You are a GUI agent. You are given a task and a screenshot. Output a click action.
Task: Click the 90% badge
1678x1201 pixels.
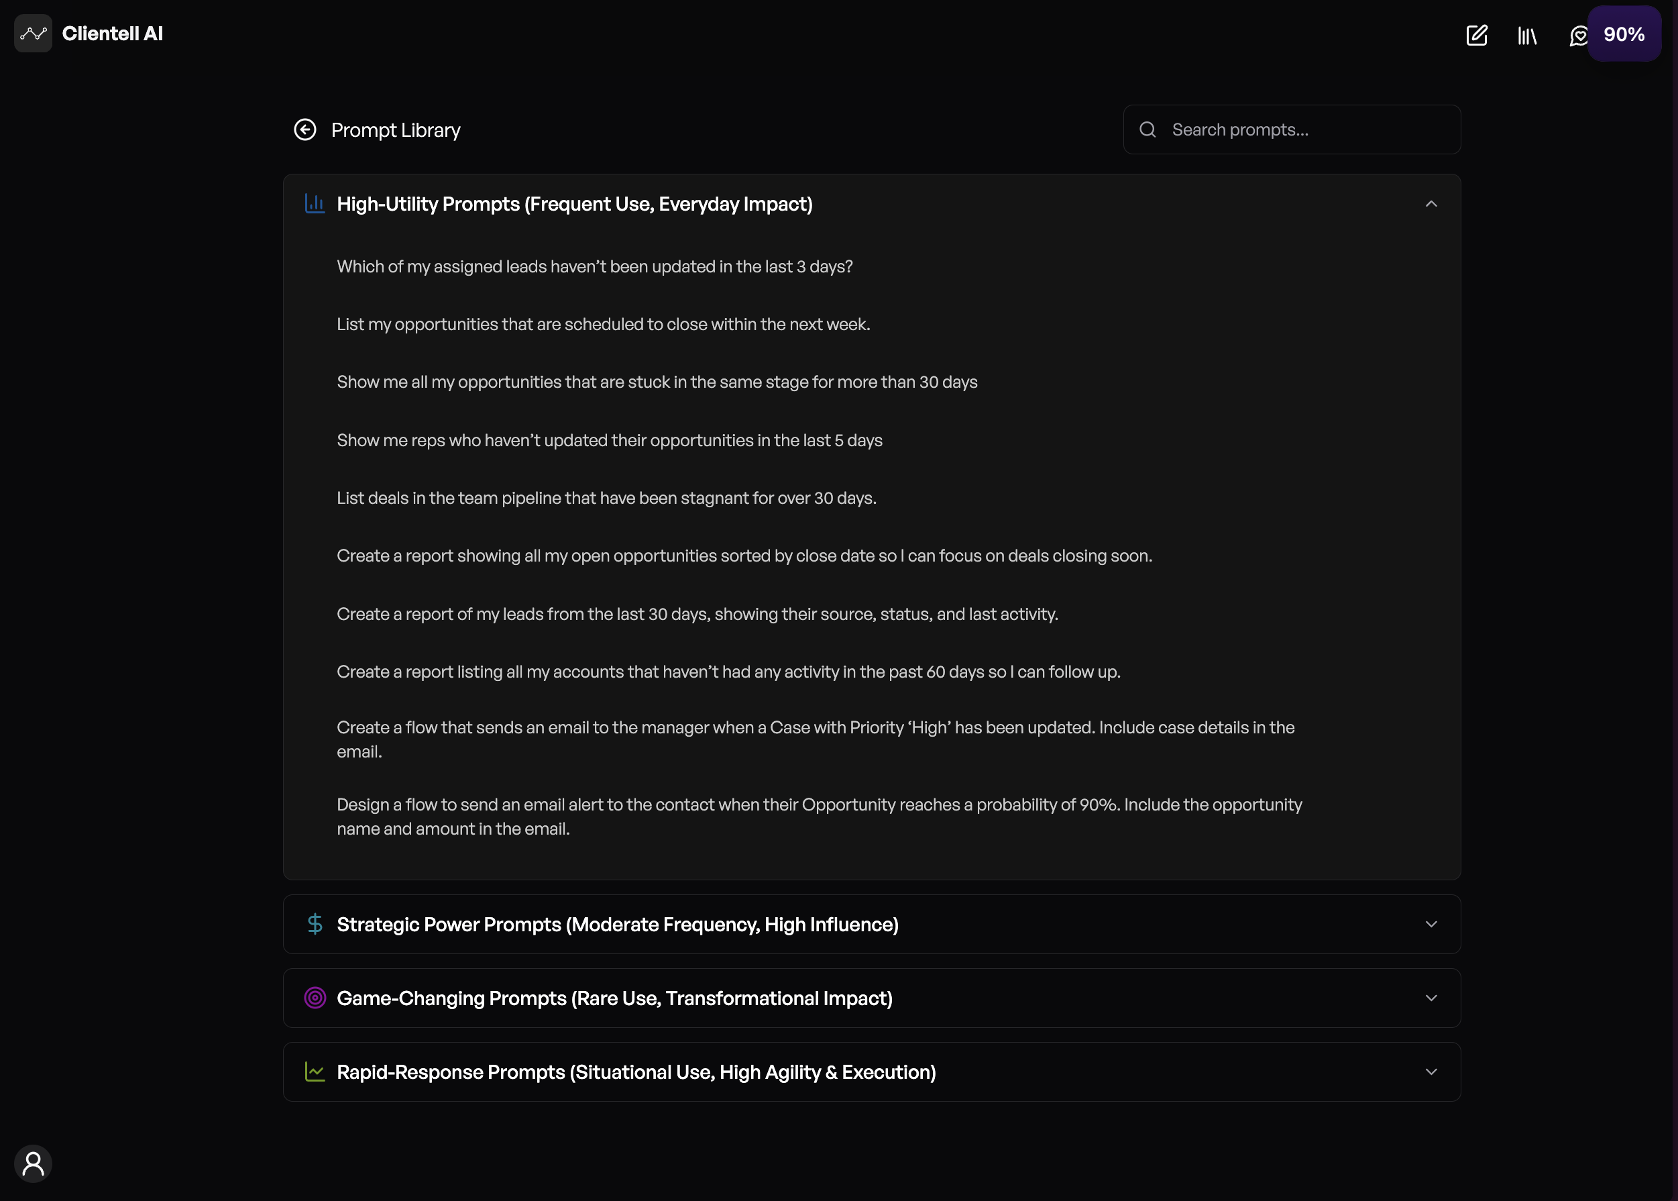1624,34
